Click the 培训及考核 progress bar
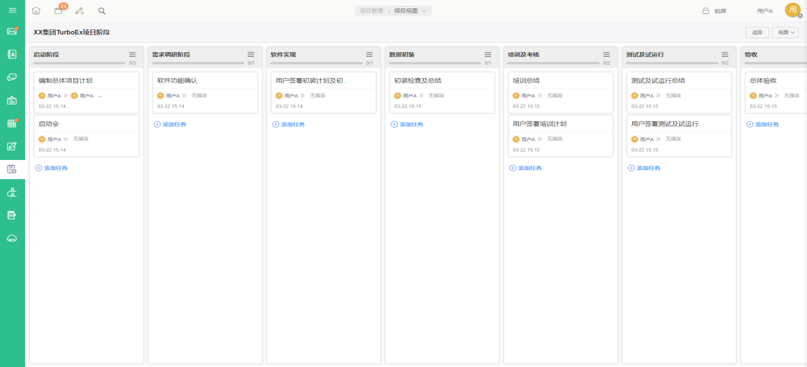807x367 pixels. [x=554, y=63]
